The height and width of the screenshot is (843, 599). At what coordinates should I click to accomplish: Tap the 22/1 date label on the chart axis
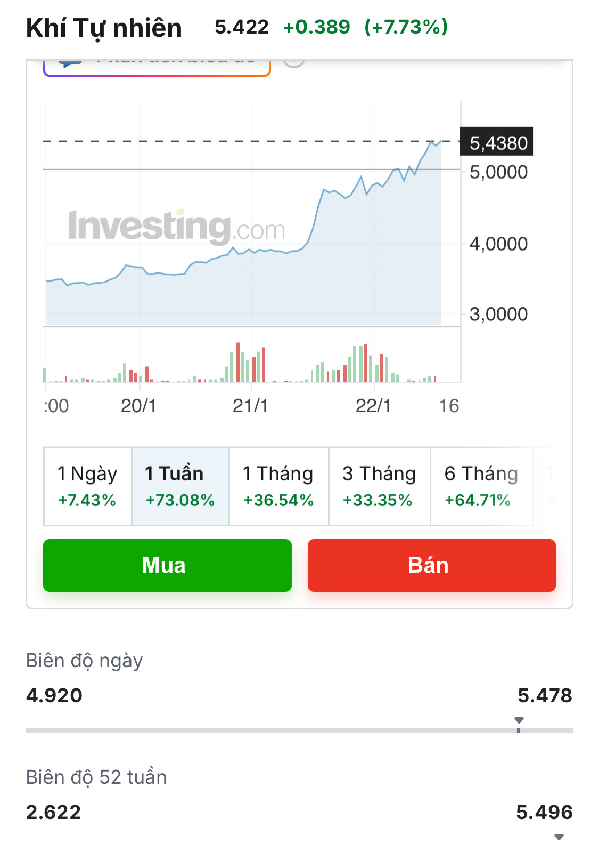[x=373, y=406]
